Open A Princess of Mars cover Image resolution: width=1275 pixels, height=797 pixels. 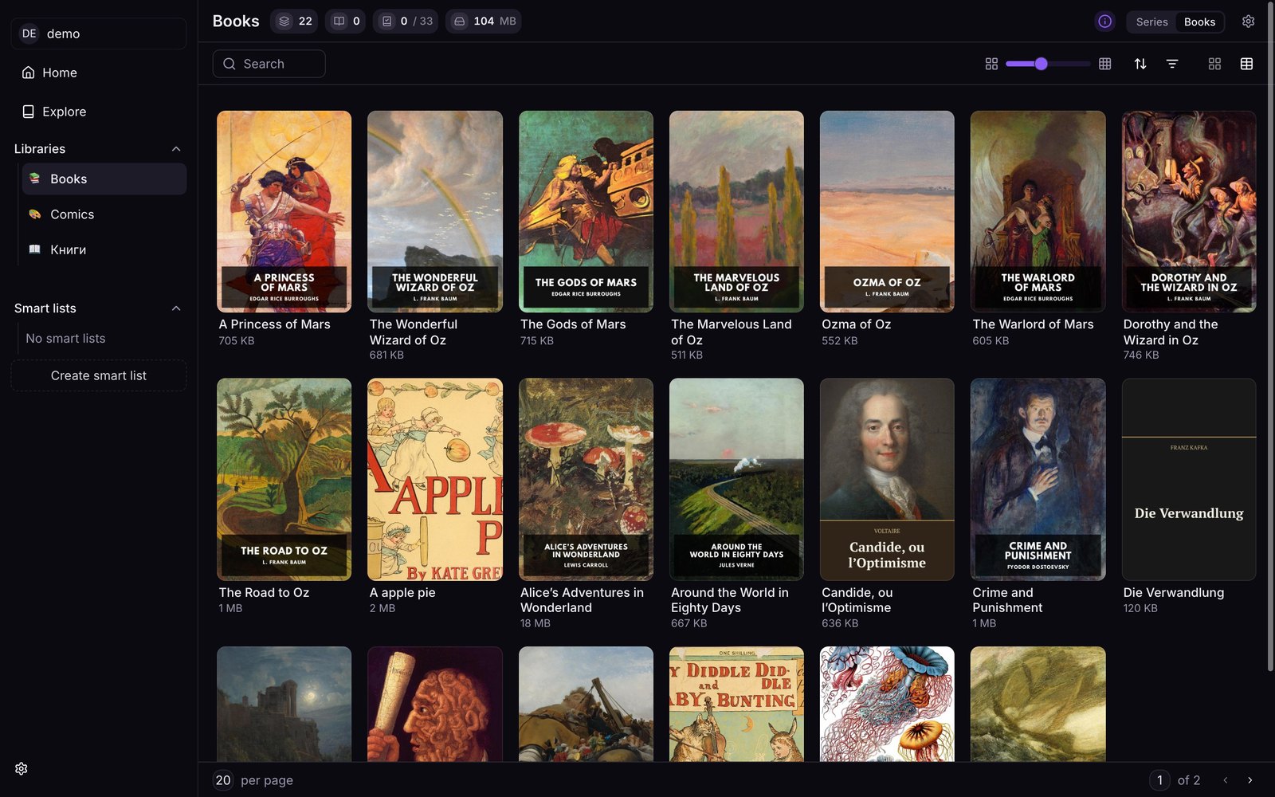284,211
